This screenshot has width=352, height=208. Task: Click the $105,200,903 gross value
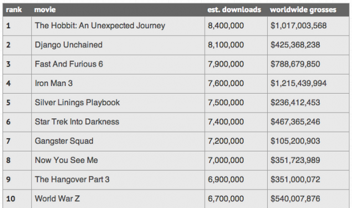295,141
